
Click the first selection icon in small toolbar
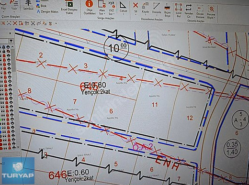(x=3, y=23)
